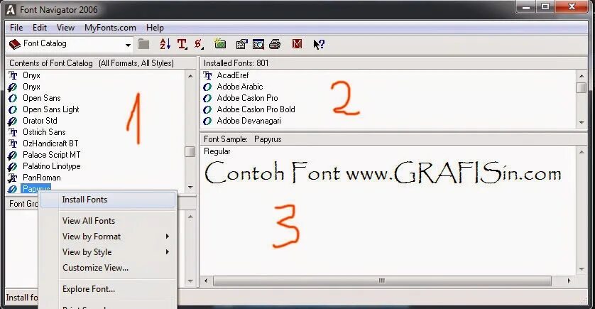This screenshot has height=309, width=595.
Task: Click the down arrow of the installed fonts scrollbar
Action: pyautogui.click(x=582, y=123)
